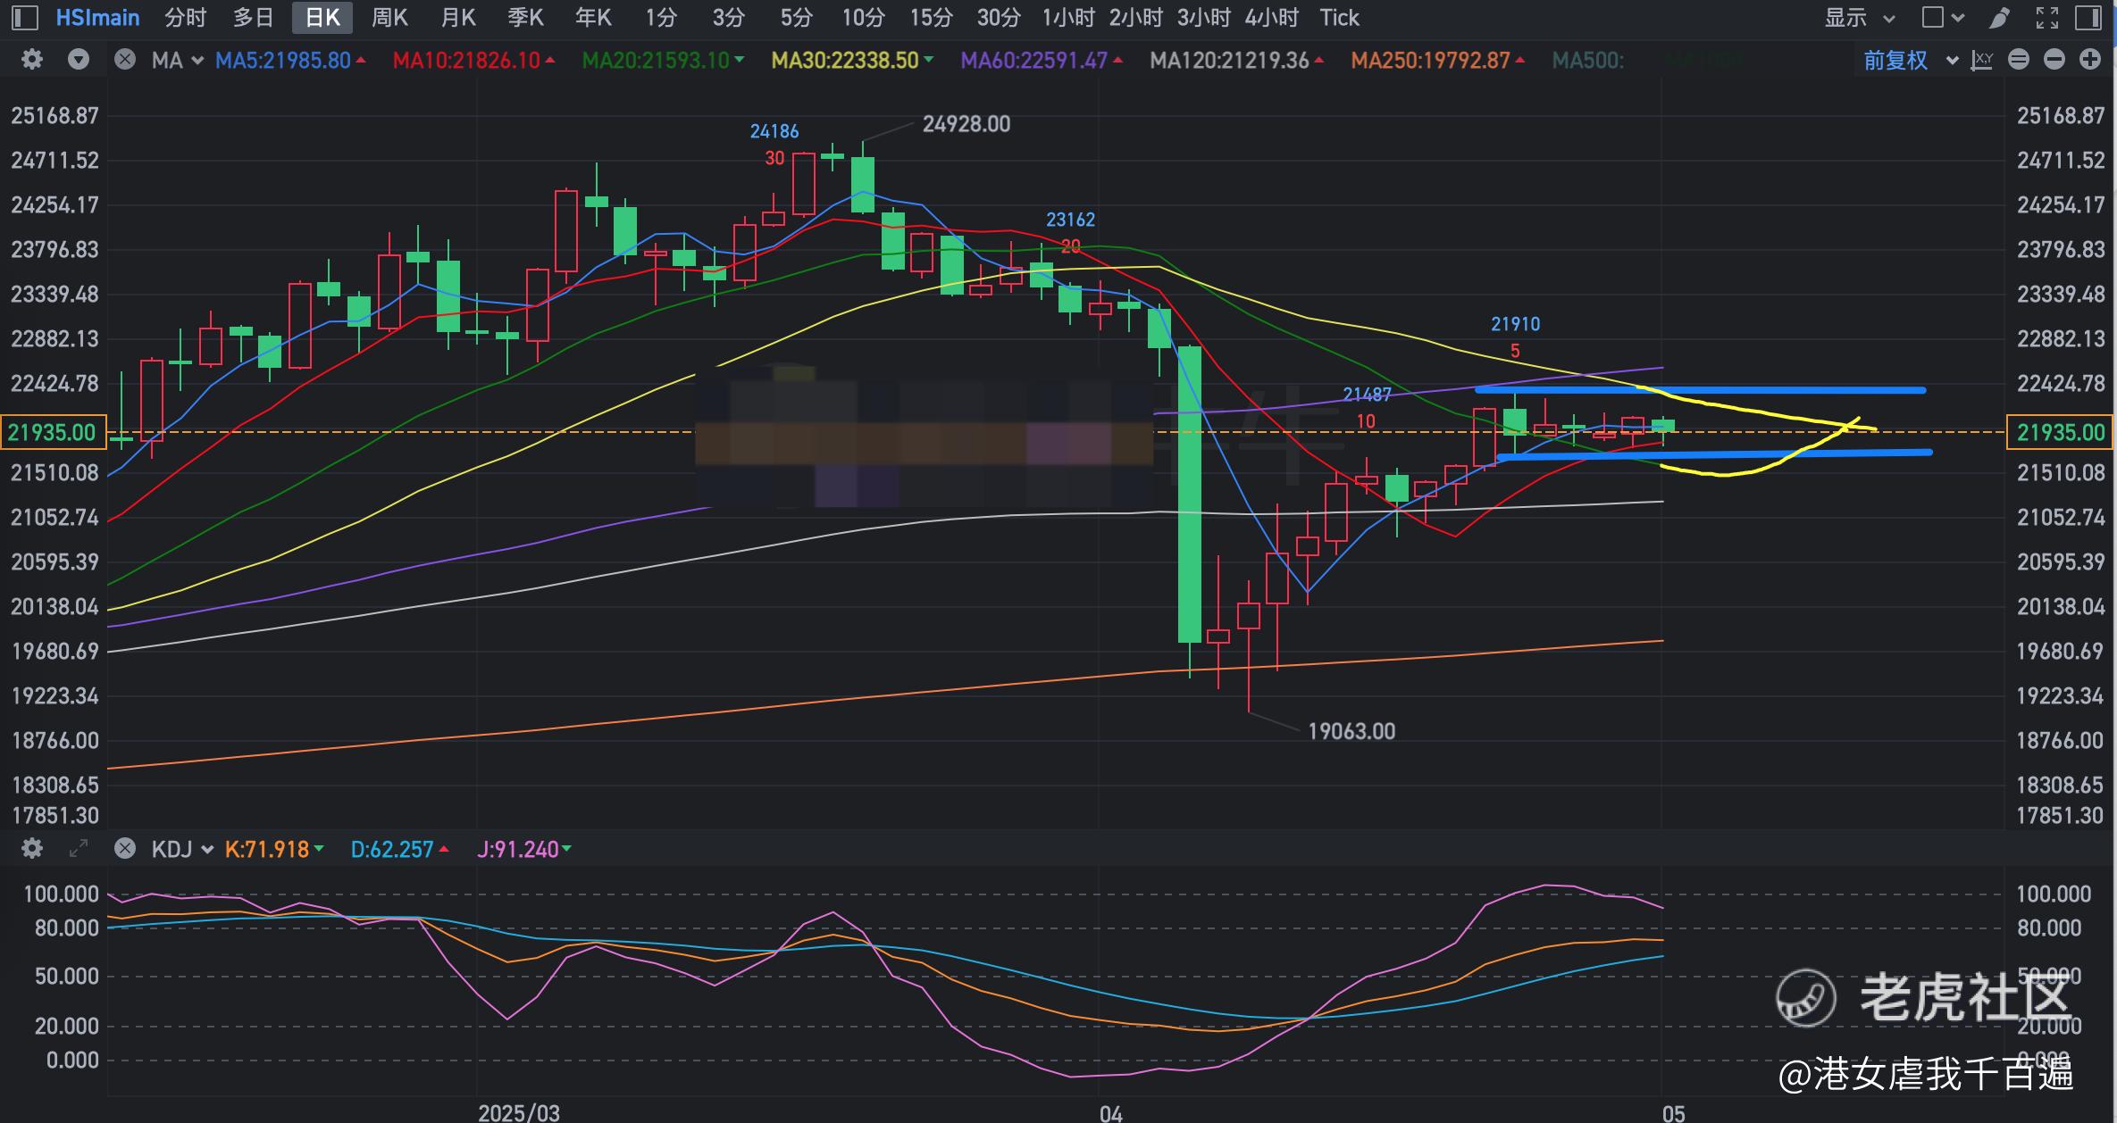The width and height of the screenshot is (2117, 1123).
Task: Click the 2025/03 date axis label
Action: tap(519, 1112)
